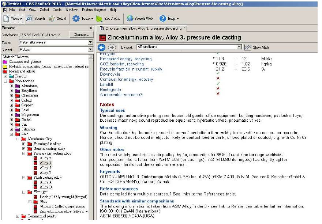This screenshot has height=224, width=322.
Task: Click the Change... database button
Action: pyautogui.click(x=81, y=35)
